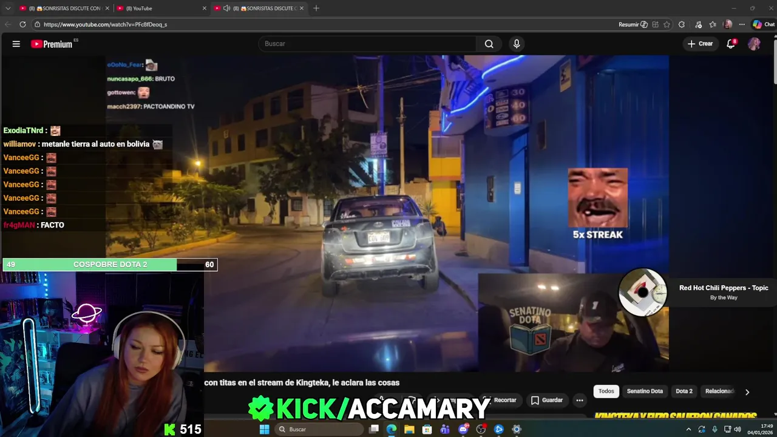
Task: Go back with browser back arrow
Action: (x=8, y=24)
